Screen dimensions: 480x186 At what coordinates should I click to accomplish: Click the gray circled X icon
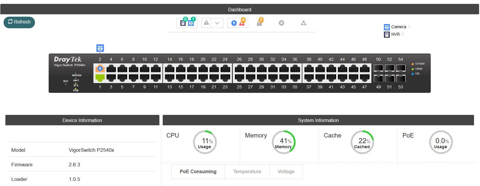(281, 23)
